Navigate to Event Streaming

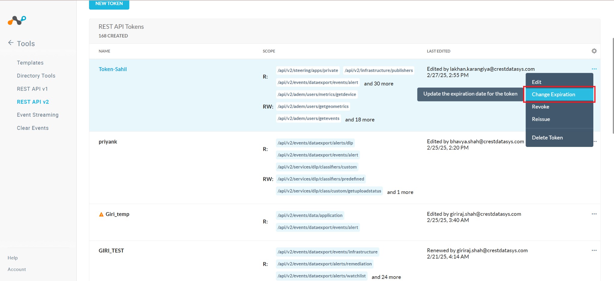tap(37, 115)
